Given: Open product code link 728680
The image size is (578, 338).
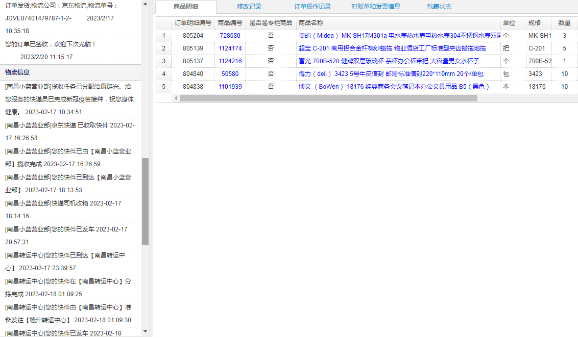Looking at the screenshot, I should click(230, 36).
